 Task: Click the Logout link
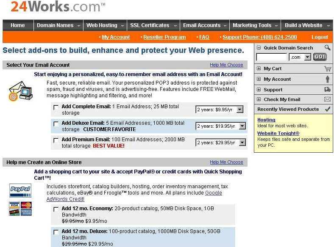[x=320, y=37]
